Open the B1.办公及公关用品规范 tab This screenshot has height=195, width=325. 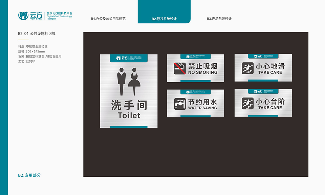[108, 19]
